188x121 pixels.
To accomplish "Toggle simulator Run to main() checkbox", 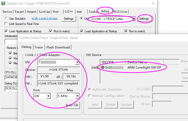I will [x=51, y=31].
